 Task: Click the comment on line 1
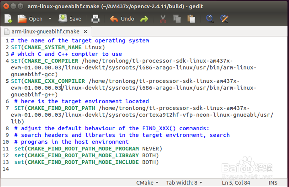click(x=80, y=41)
